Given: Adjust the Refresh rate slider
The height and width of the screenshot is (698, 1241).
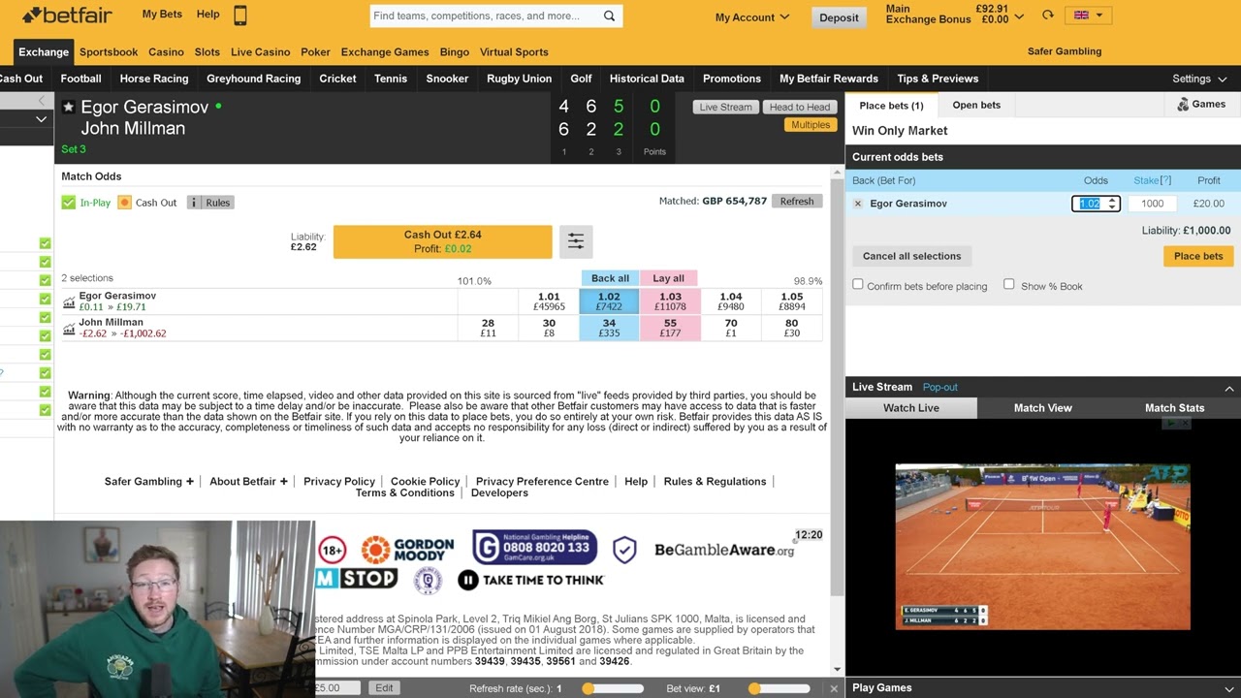Looking at the screenshot, I should [613, 688].
